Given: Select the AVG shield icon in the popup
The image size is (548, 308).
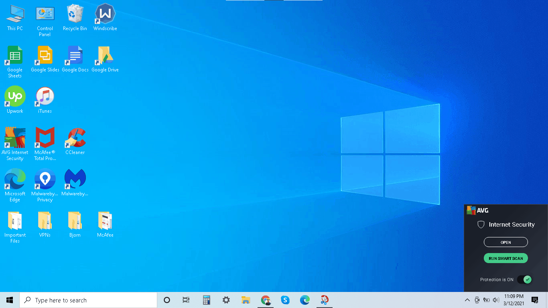Looking at the screenshot, I should coord(481,225).
